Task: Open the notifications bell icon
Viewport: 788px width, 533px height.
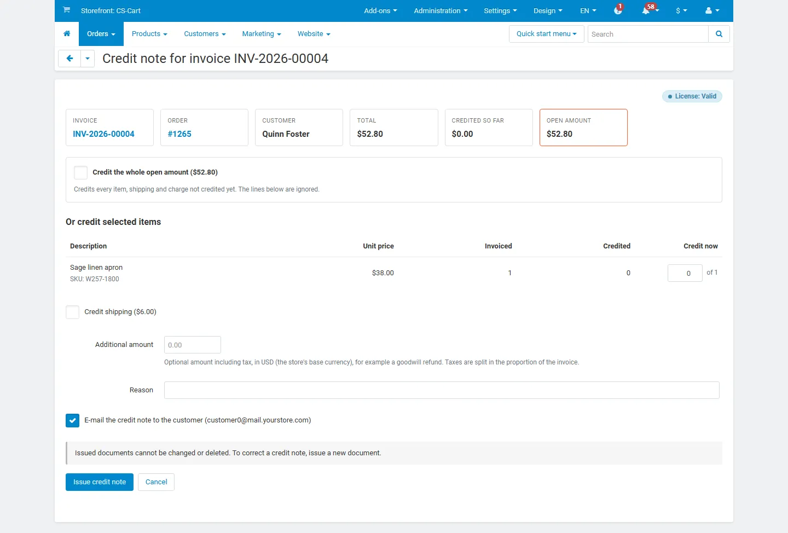Action: [x=646, y=11]
